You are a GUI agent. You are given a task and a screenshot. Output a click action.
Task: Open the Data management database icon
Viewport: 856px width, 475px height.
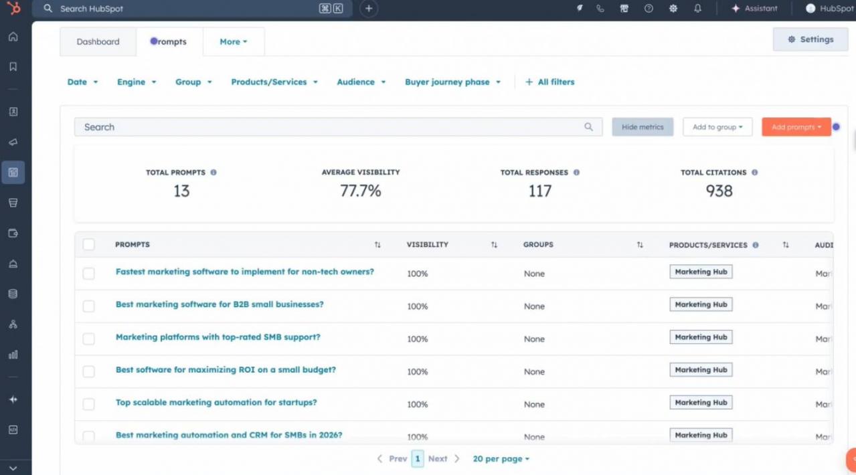(x=13, y=294)
